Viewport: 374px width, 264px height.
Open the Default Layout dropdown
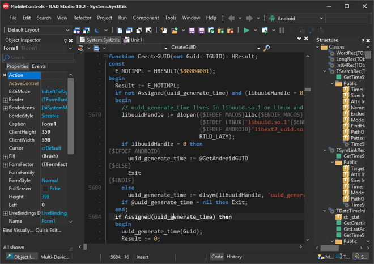pos(67,30)
